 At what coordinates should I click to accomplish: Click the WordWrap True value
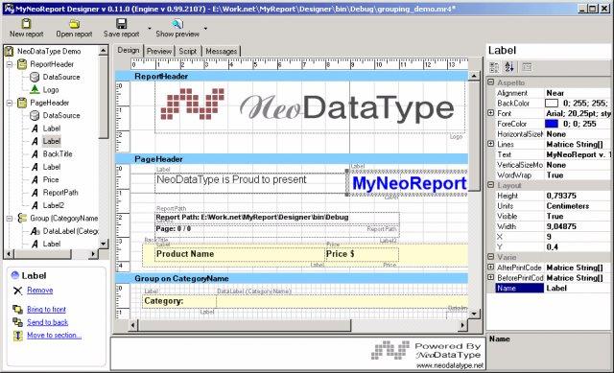578,175
